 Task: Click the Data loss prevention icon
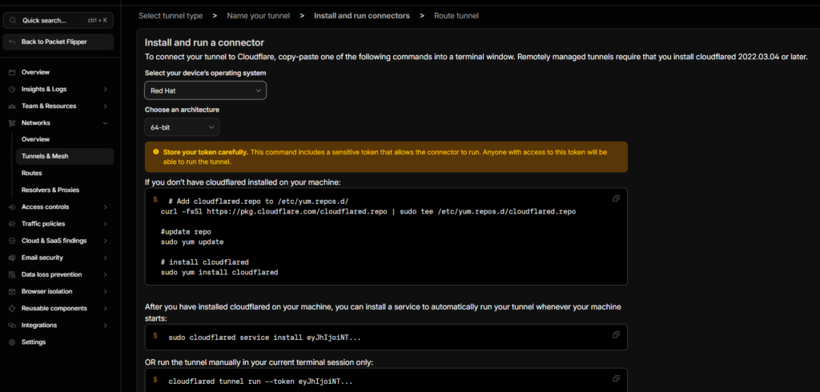pyautogui.click(x=12, y=274)
